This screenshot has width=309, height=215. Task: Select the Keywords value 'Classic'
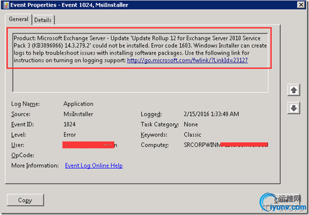tap(192, 134)
